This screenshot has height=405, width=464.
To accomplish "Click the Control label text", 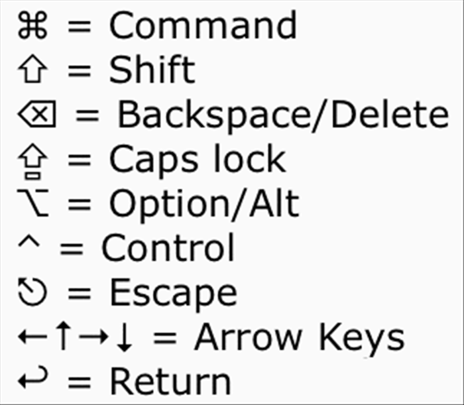I will [x=168, y=247].
